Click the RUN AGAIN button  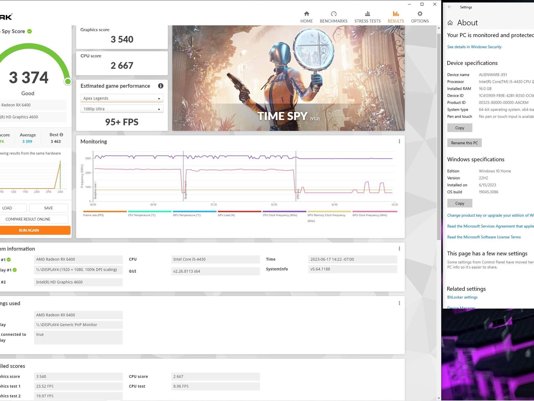coord(35,230)
